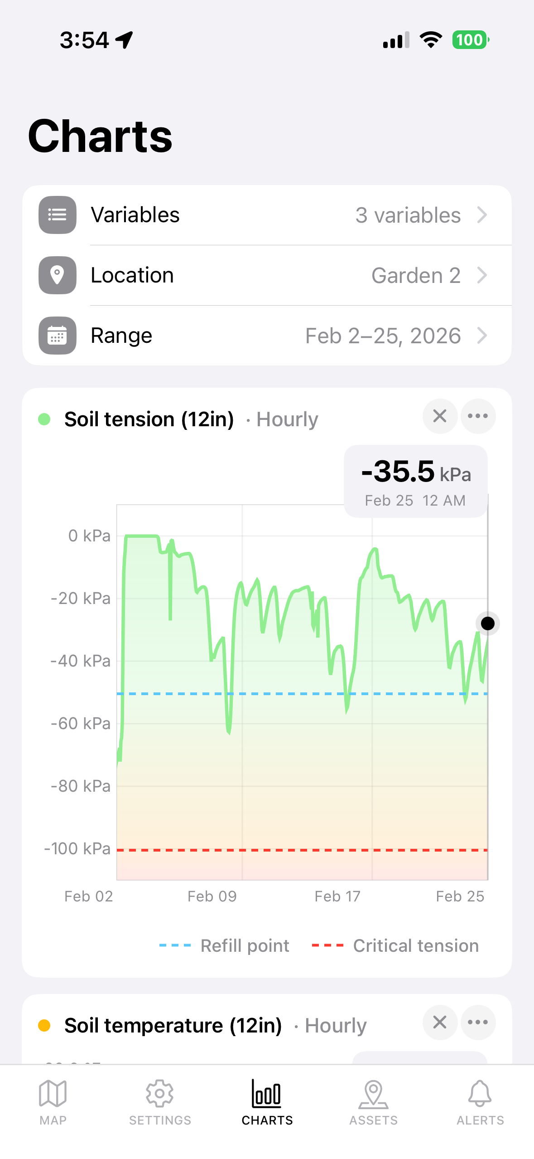This screenshot has height=1159, width=534.
Task: Select the black data point marker on chart
Action: (x=487, y=623)
